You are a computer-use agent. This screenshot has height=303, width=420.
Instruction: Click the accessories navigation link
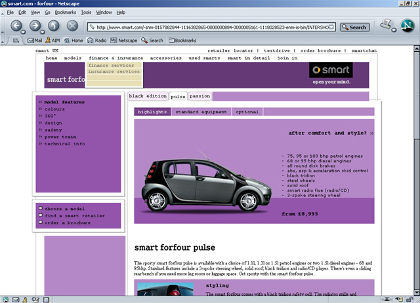pyautogui.click(x=165, y=58)
